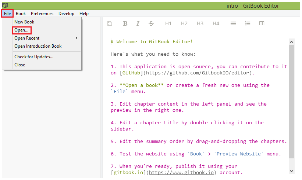Apply italic formatting with the I icon
Screen dimensions: 302x180
point(138,23)
